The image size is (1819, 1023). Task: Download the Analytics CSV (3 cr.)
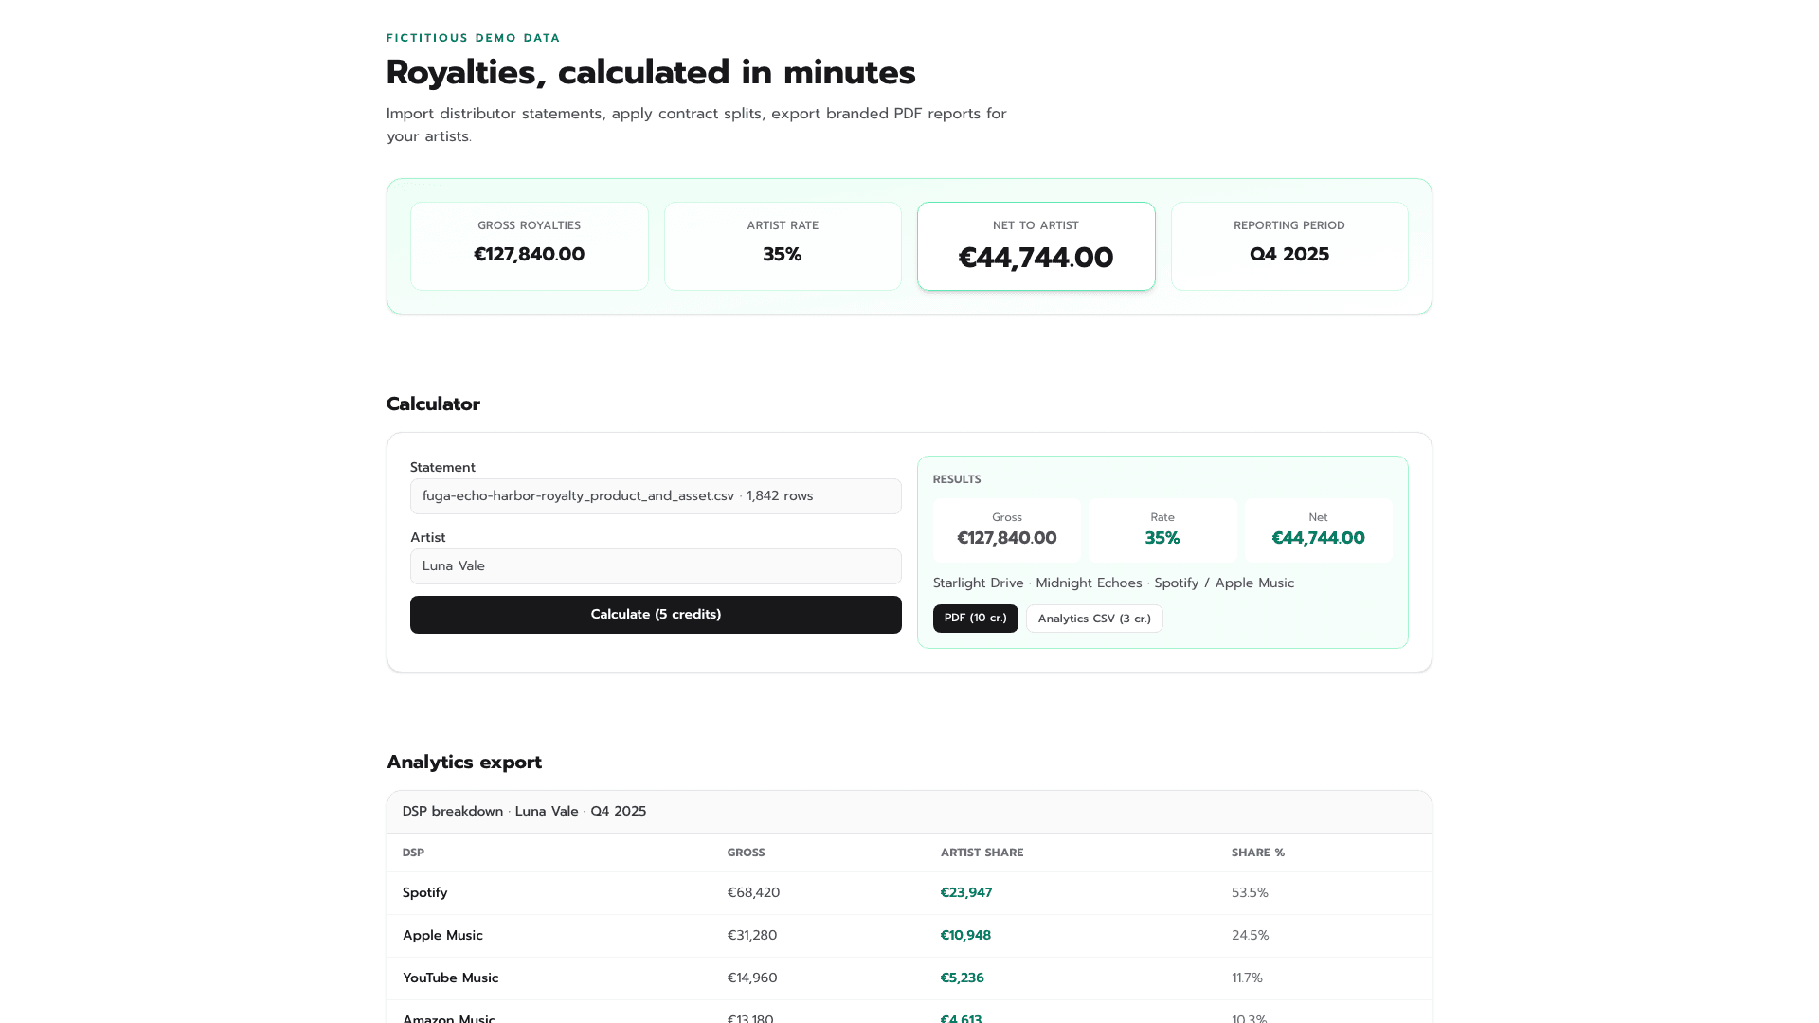tap(1094, 619)
